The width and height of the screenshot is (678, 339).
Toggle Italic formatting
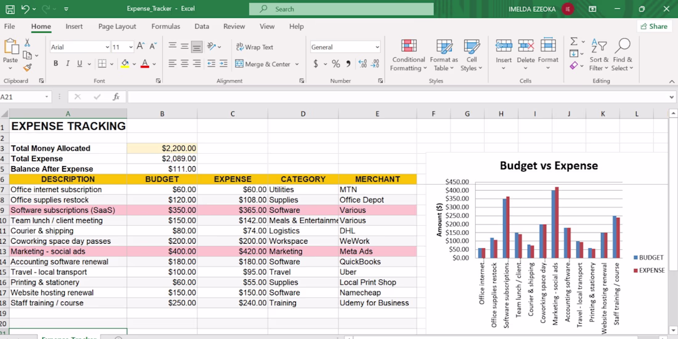coord(67,63)
